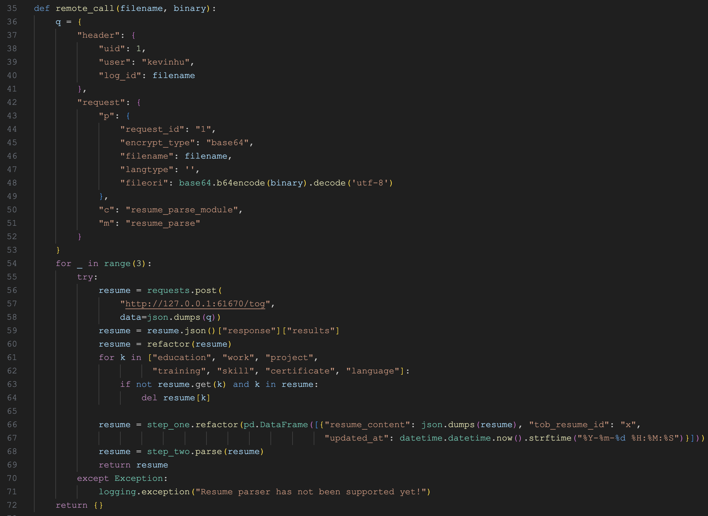Click the "uid" key
708x516 pixels.
click(112, 49)
